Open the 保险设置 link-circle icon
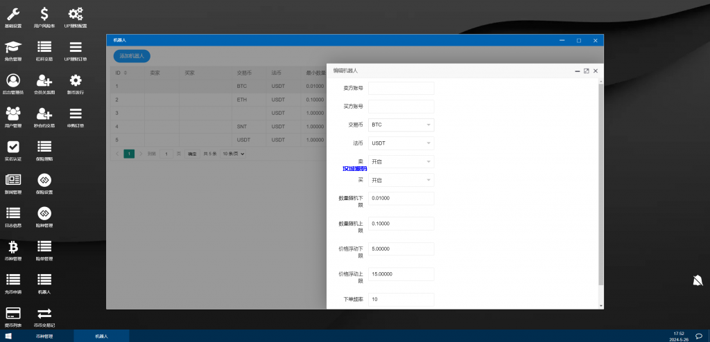The image size is (710, 342). (44, 180)
